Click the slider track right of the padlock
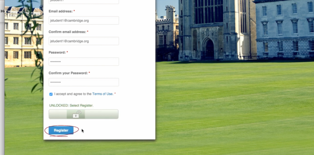 102,114
